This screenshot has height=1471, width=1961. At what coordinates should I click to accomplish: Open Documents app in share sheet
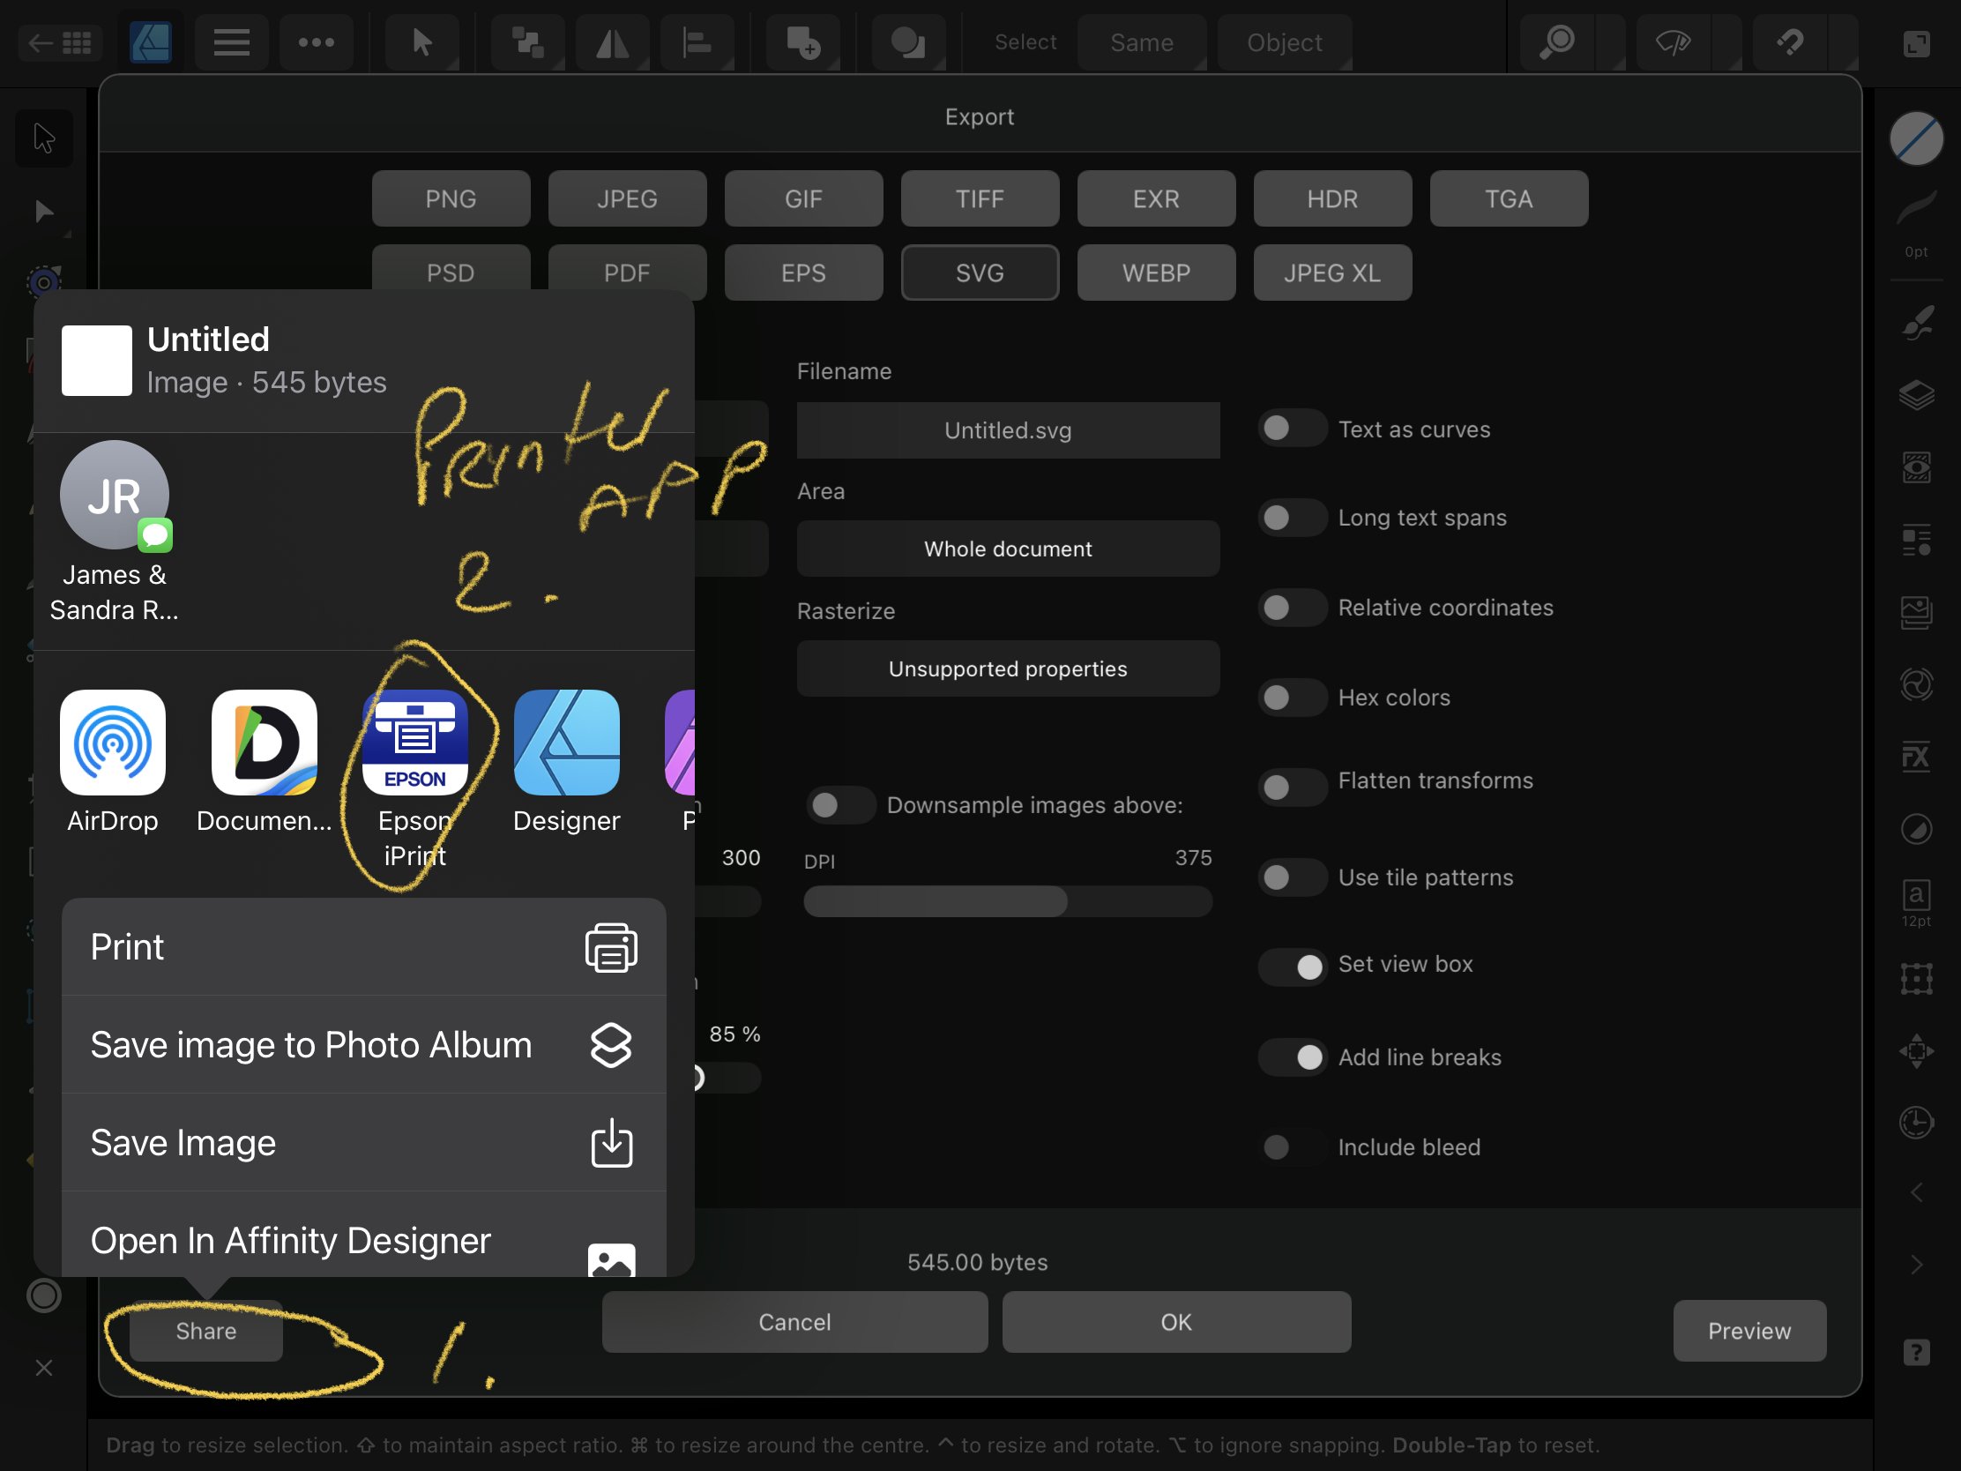click(265, 743)
